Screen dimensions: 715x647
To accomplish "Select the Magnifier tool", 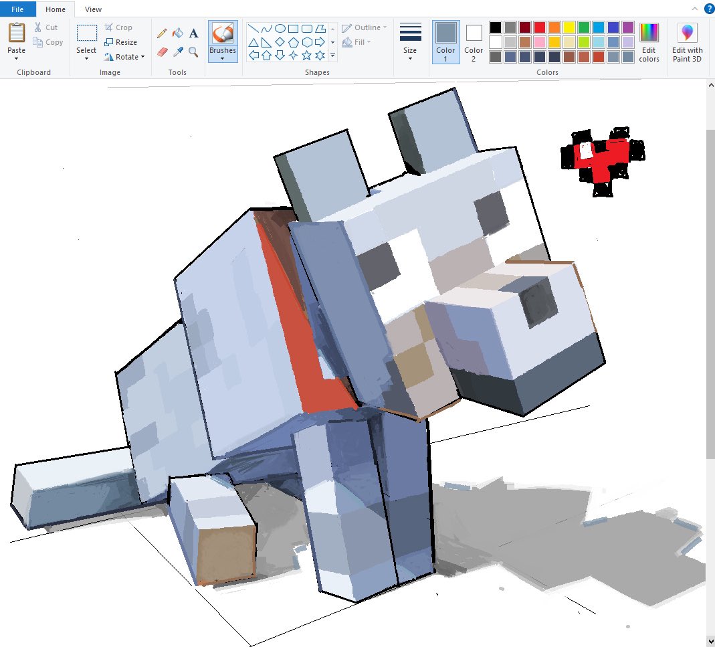I will [x=194, y=52].
